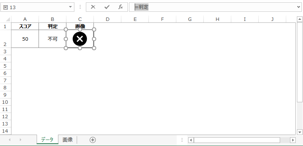Click next sheet navigation arrow

21,140
